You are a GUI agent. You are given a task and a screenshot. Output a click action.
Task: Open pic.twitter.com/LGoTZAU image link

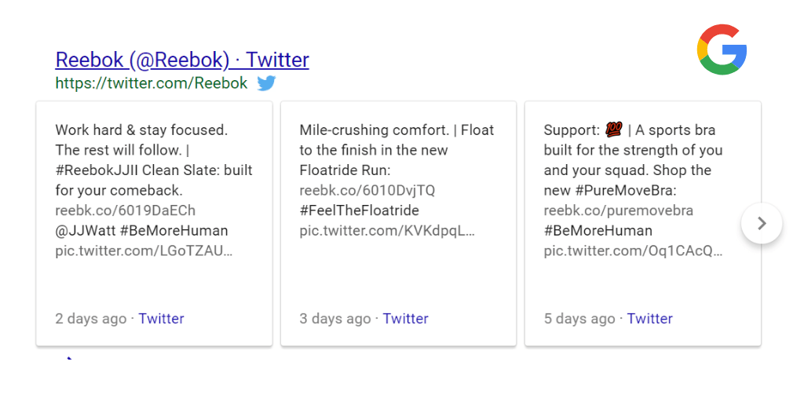144,251
